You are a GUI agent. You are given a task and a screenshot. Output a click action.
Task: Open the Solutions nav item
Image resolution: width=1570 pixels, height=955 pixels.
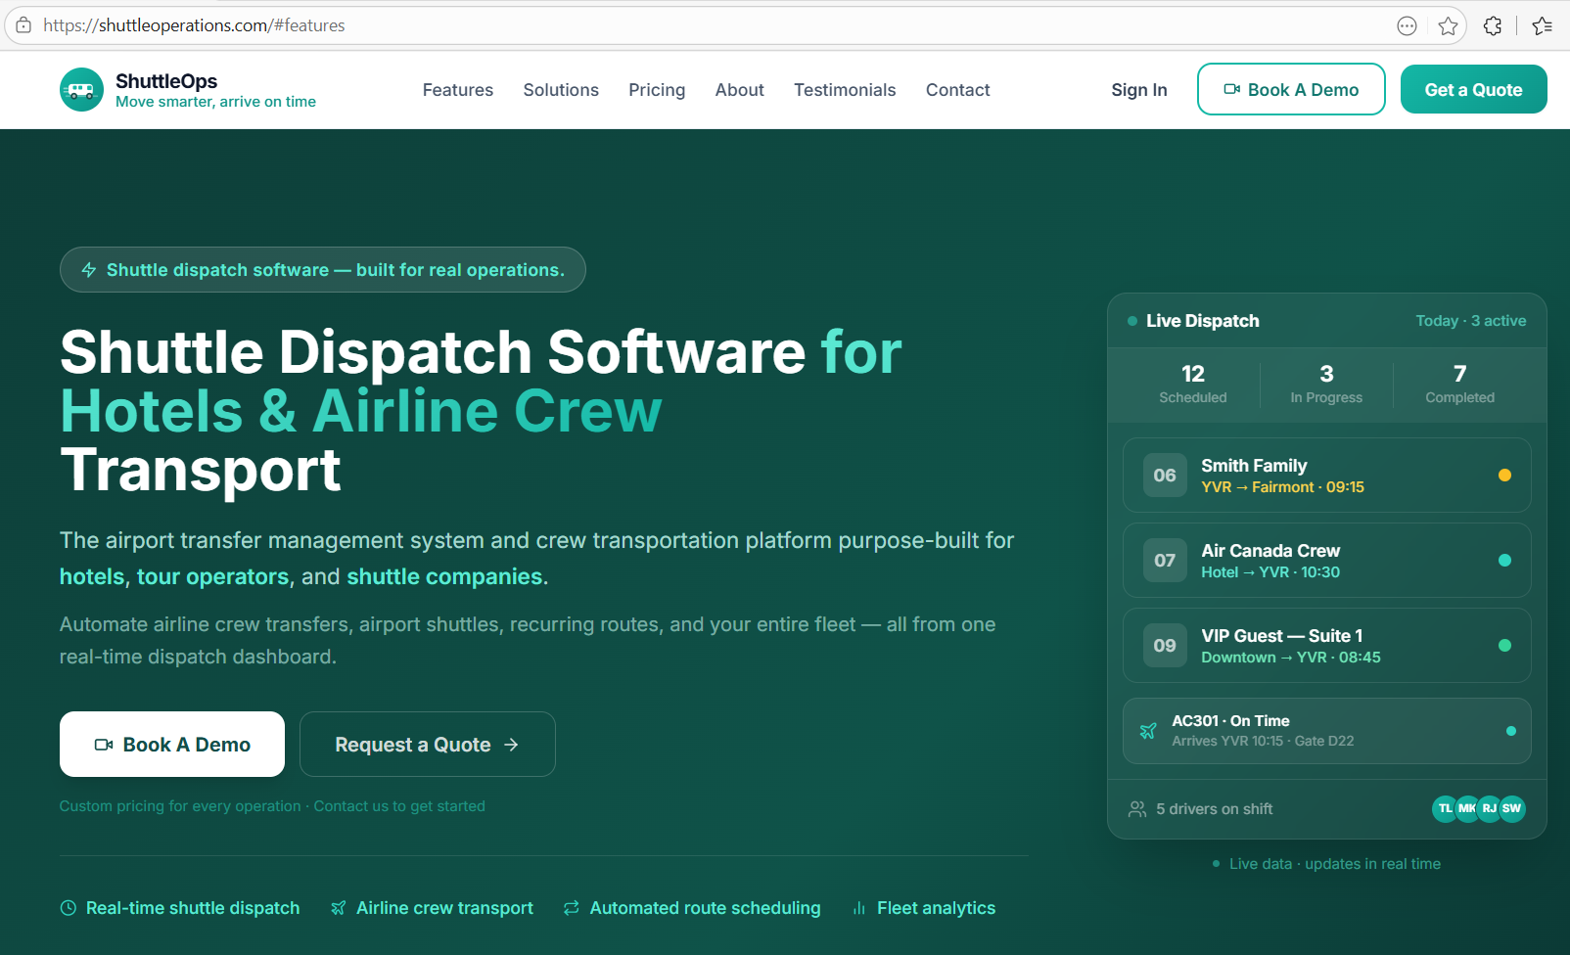tap(561, 90)
